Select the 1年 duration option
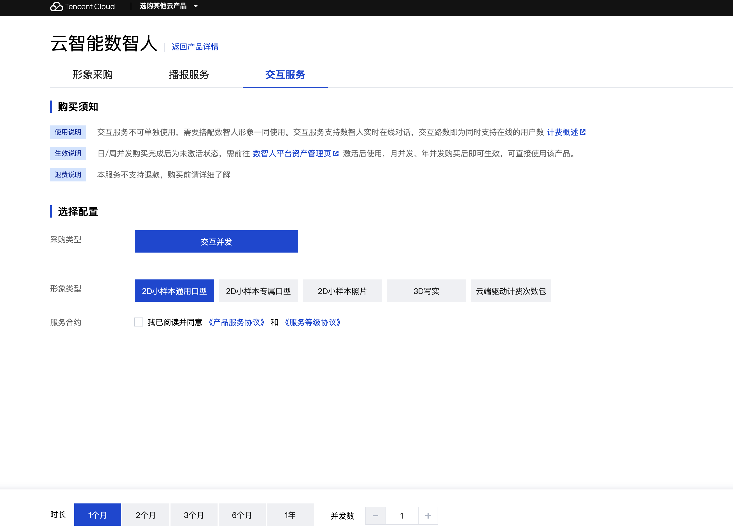733x532 pixels. pyautogui.click(x=290, y=515)
